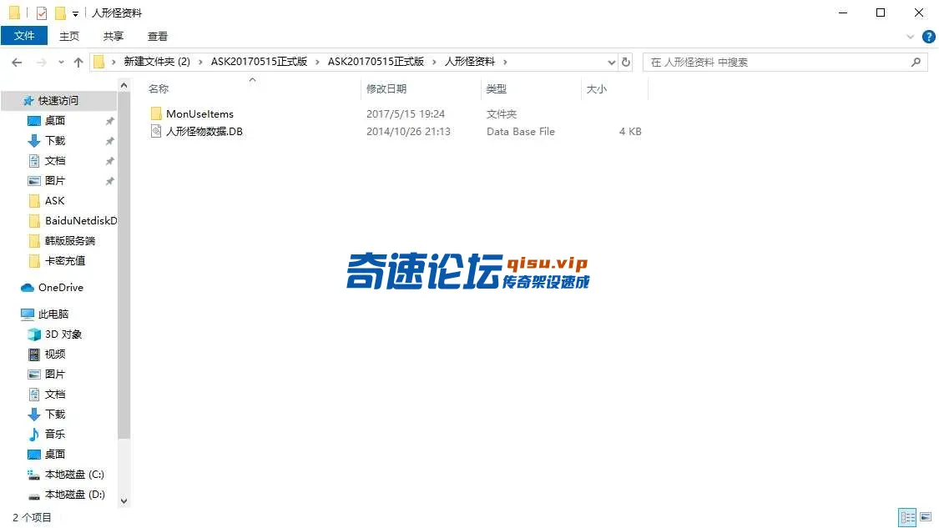
Task: Open OneDrive in the navigation pane
Action: (60, 288)
